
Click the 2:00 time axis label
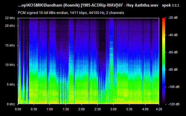coord(81,109)
